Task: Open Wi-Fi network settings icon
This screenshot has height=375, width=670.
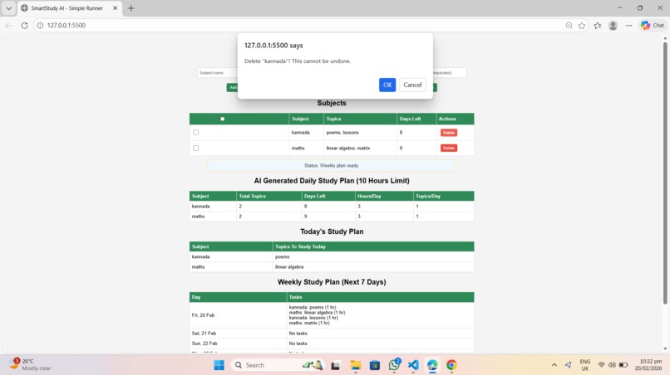Action: (x=601, y=365)
